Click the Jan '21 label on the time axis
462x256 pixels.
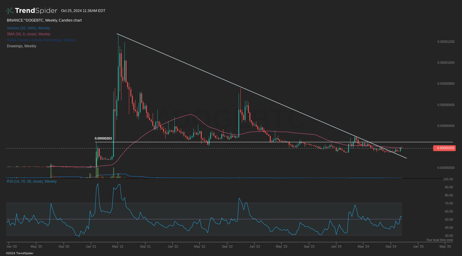tap(91, 246)
